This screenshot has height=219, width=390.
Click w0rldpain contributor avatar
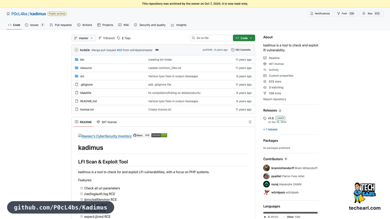click(266, 192)
